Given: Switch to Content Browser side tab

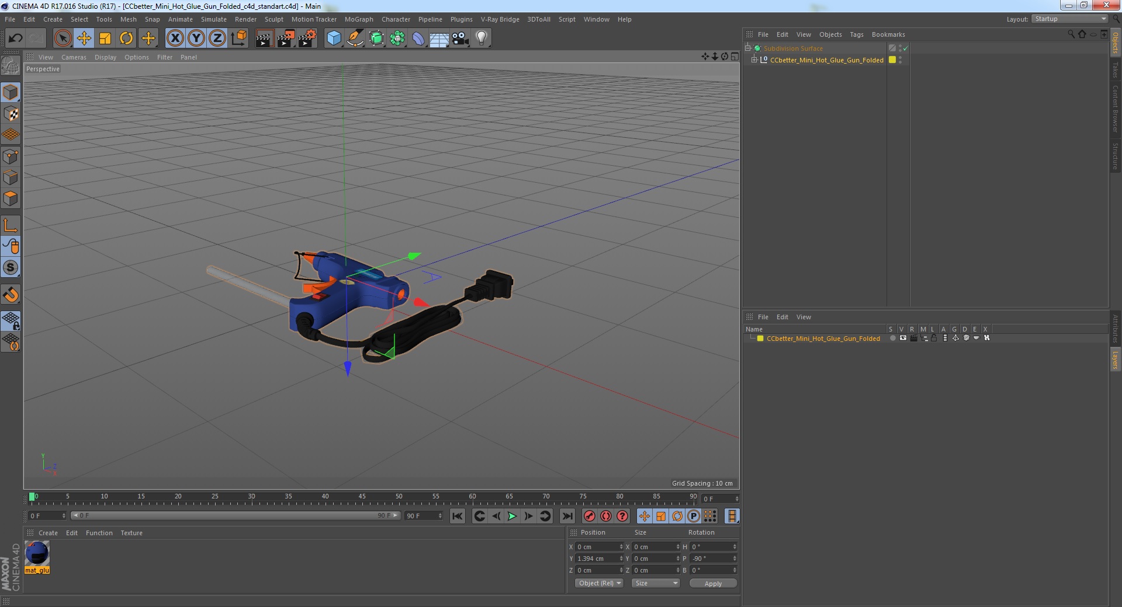Looking at the screenshot, I should pos(1115,109).
